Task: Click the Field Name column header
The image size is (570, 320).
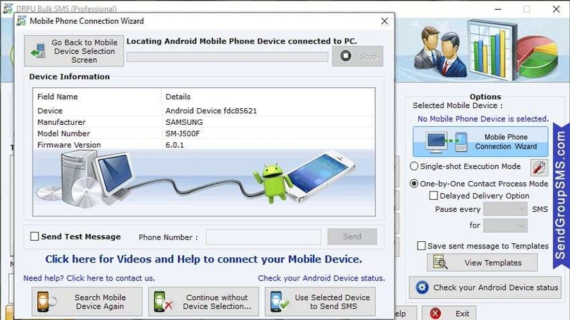Action: click(x=97, y=97)
